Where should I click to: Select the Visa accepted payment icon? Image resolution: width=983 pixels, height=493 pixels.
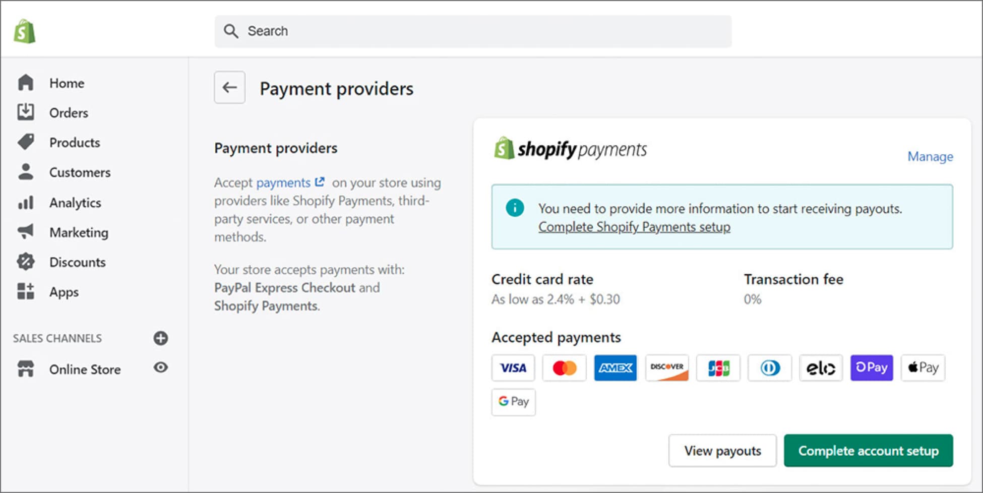513,368
